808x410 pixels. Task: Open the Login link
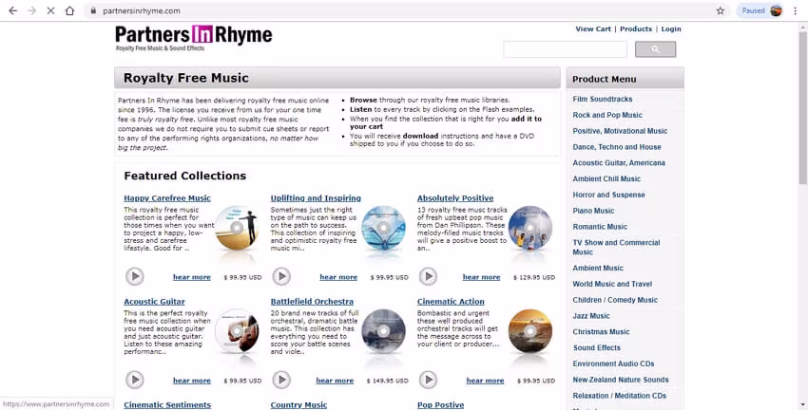[671, 28]
